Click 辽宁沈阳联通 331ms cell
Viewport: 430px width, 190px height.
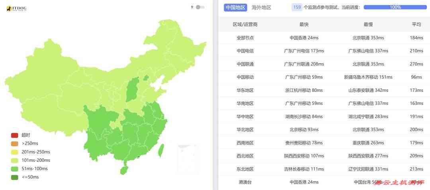click(x=368, y=169)
